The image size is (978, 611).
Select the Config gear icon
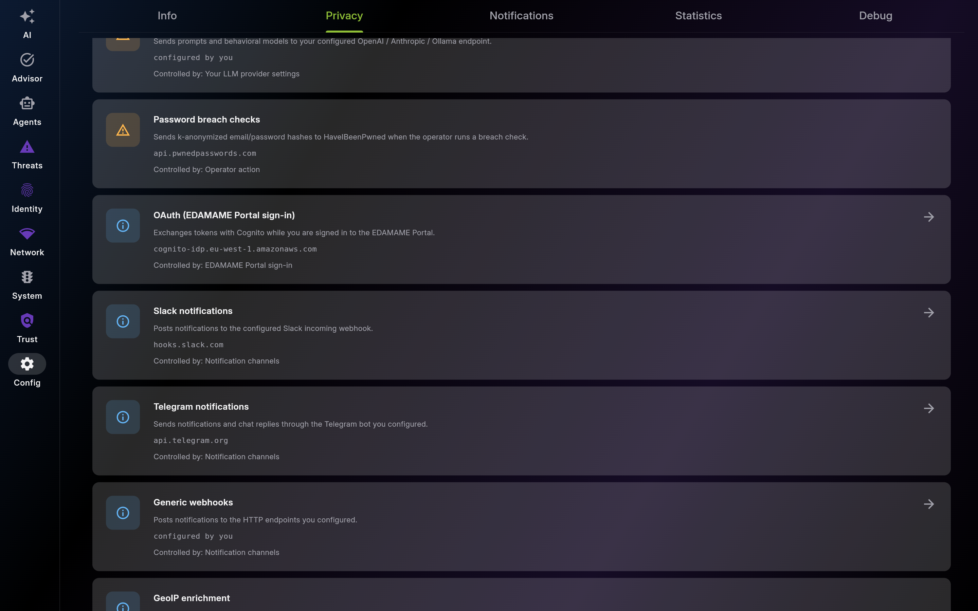click(x=27, y=364)
